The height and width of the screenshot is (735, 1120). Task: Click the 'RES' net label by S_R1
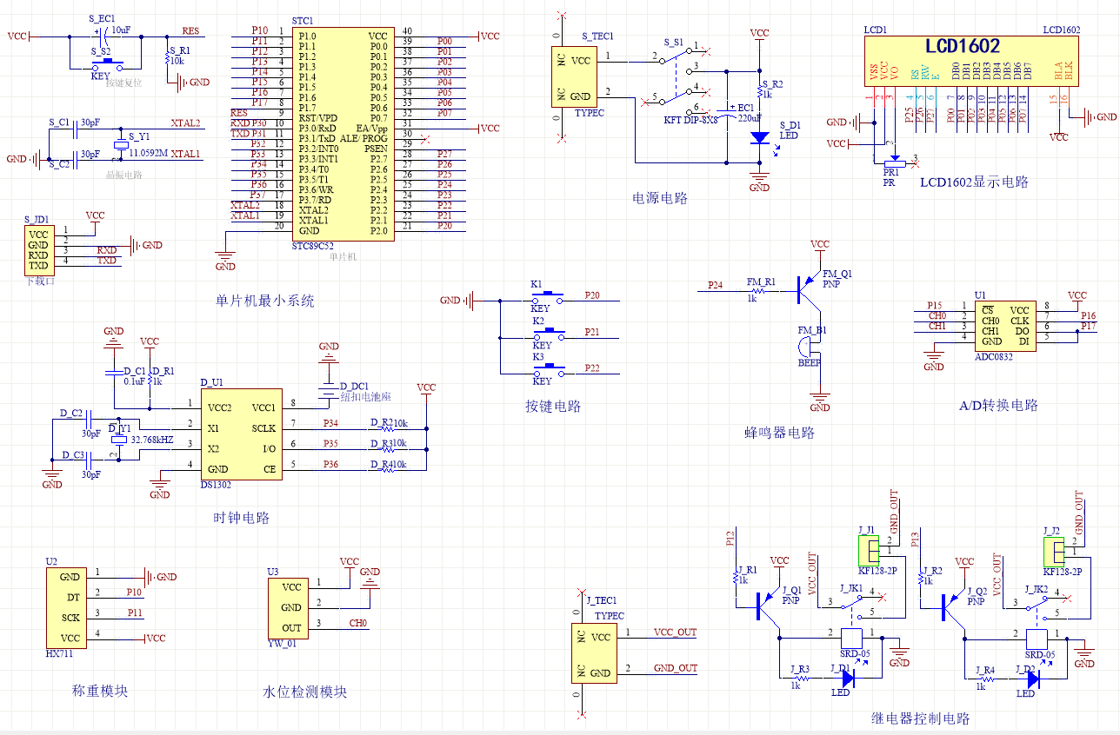click(x=190, y=31)
